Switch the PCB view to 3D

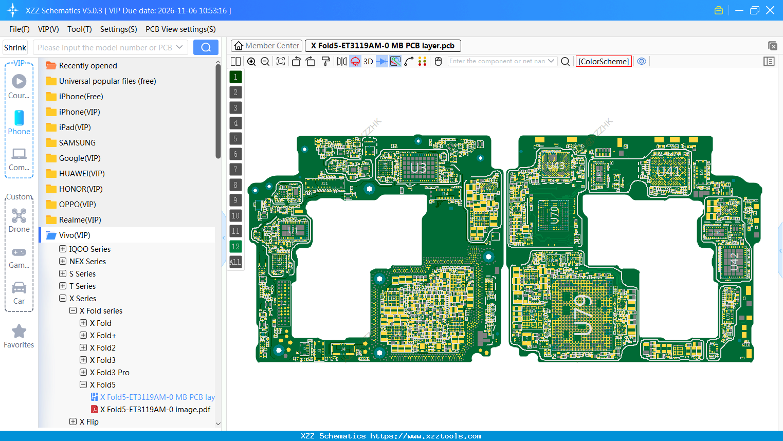pos(368,61)
